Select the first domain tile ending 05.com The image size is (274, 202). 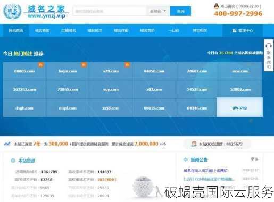(24, 71)
